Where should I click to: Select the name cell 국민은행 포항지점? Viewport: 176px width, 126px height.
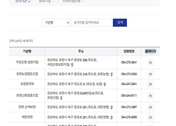(x=27, y=62)
